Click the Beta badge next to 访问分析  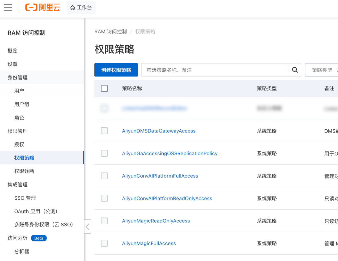(39, 238)
